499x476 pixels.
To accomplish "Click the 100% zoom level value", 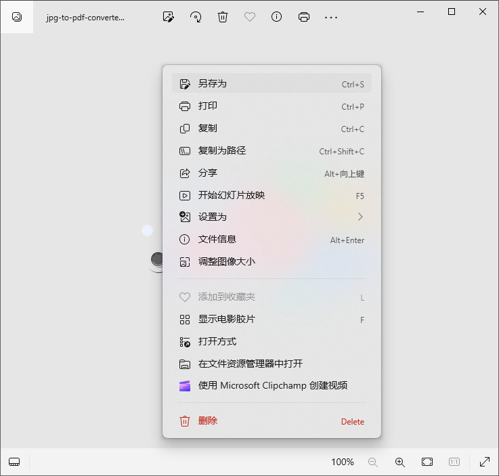I will 343,462.
